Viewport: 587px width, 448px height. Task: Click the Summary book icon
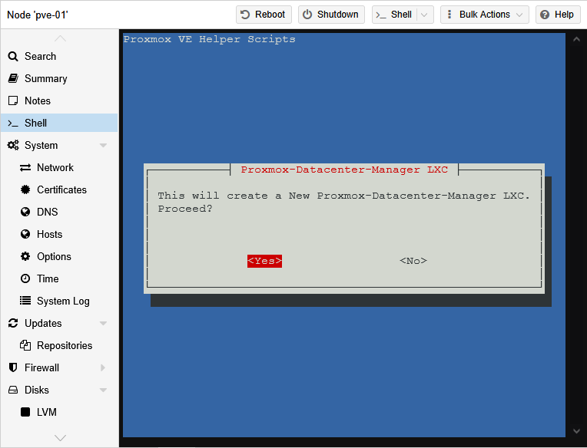(13, 78)
